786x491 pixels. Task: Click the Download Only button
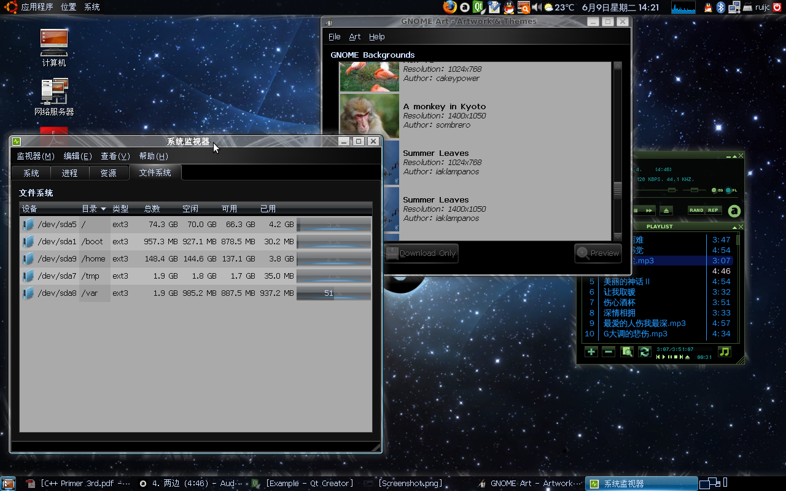[421, 253]
